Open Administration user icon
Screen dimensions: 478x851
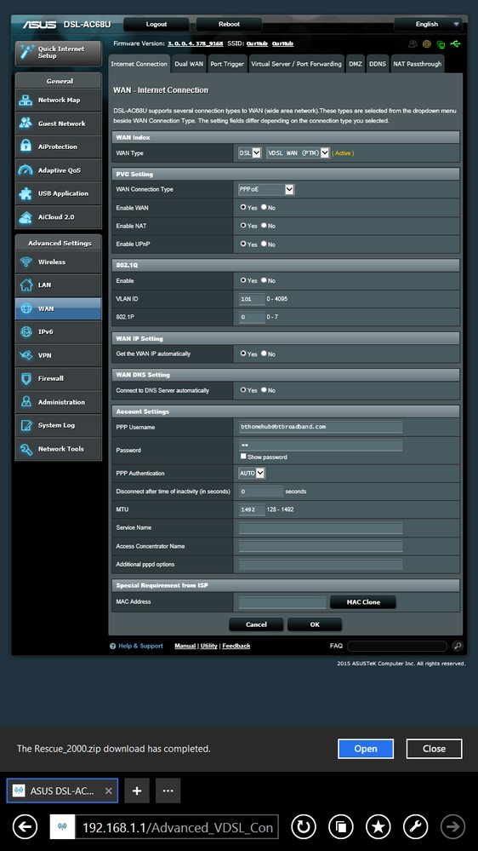pos(26,402)
